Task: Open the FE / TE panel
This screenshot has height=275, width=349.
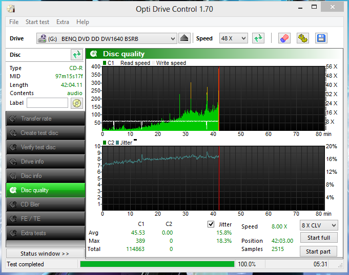Action: (x=46, y=219)
